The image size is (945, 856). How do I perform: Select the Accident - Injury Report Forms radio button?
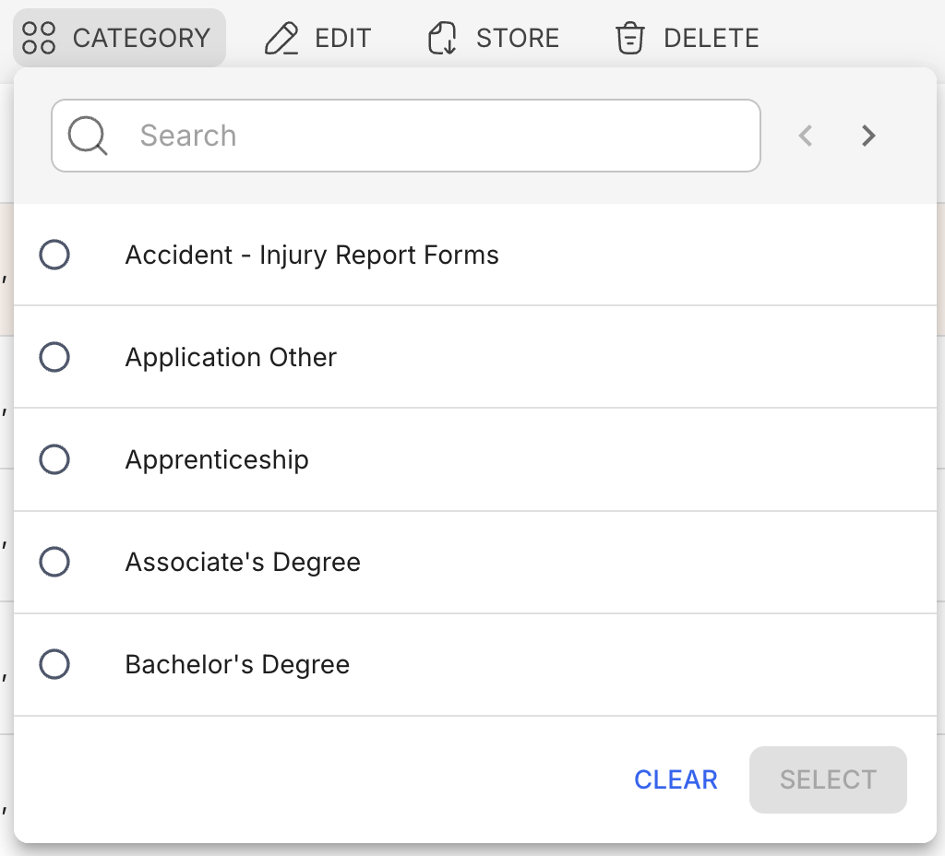54,255
